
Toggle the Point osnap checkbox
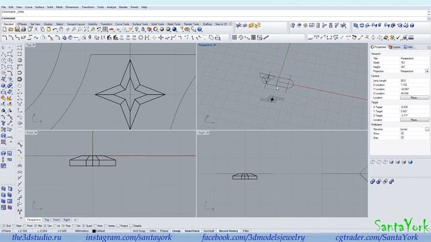[x=25, y=226]
